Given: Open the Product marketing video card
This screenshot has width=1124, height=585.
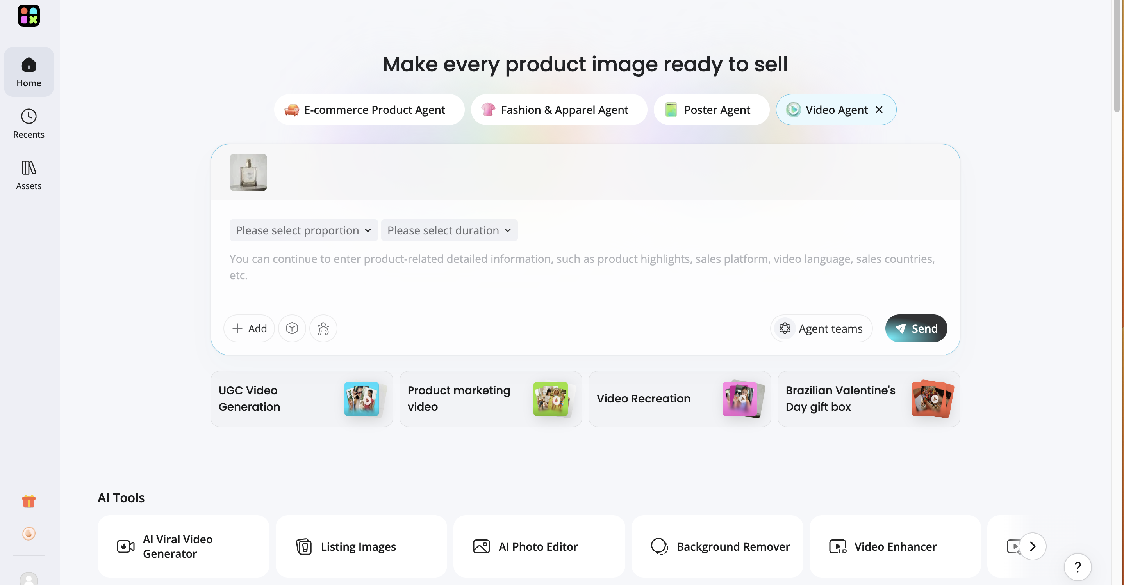Looking at the screenshot, I should tap(491, 399).
